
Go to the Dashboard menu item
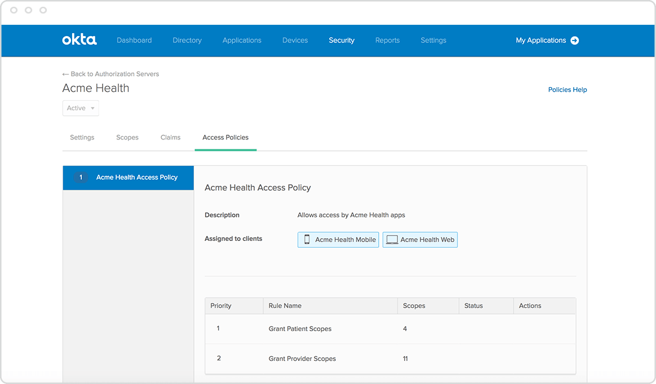pyautogui.click(x=134, y=41)
